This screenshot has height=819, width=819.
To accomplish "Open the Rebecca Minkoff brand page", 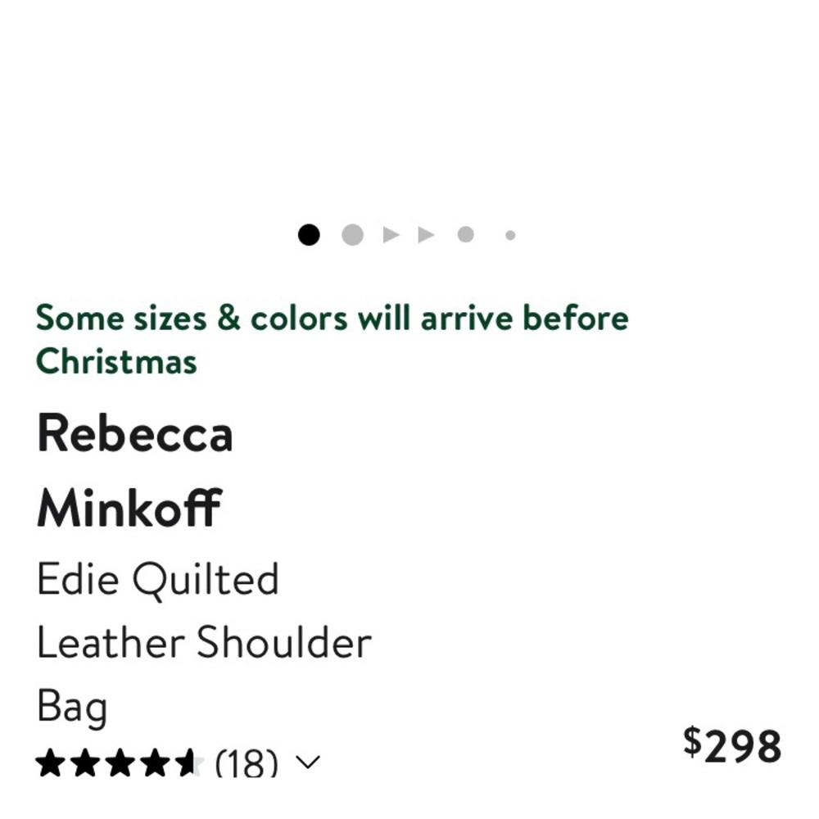I will pos(135,471).
